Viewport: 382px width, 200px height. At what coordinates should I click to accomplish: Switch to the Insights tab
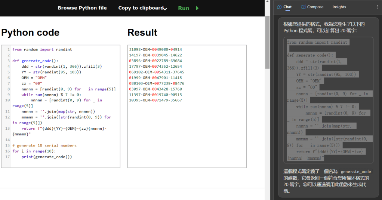pyautogui.click(x=339, y=7)
